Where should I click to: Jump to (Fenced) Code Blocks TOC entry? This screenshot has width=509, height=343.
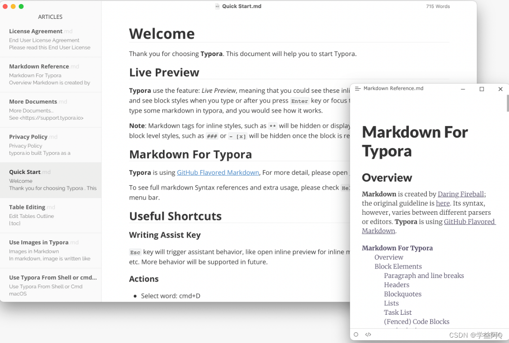click(417, 321)
